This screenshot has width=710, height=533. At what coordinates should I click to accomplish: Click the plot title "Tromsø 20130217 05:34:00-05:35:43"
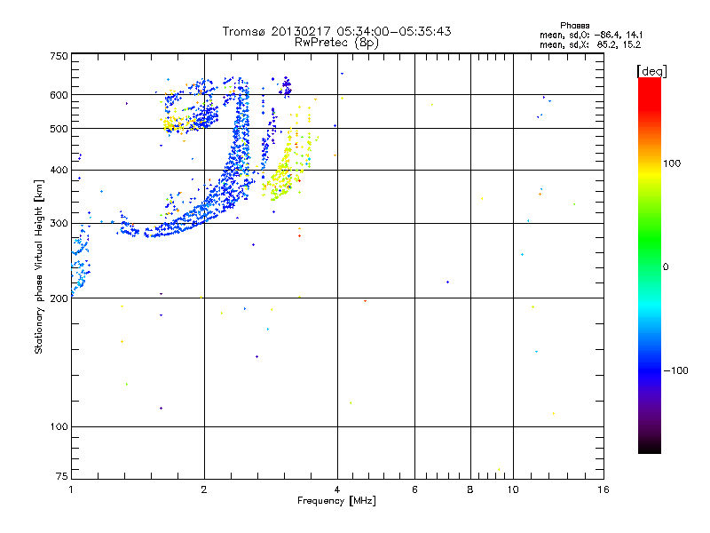tap(336, 31)
